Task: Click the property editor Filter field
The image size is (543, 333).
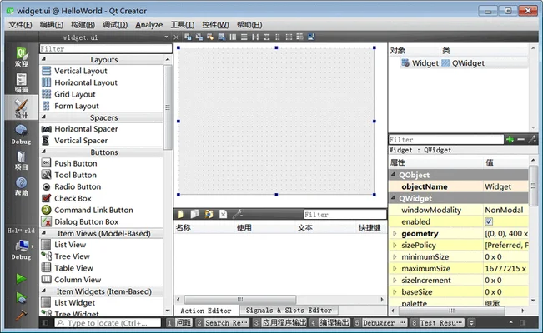Action: (x=446, y=139)
